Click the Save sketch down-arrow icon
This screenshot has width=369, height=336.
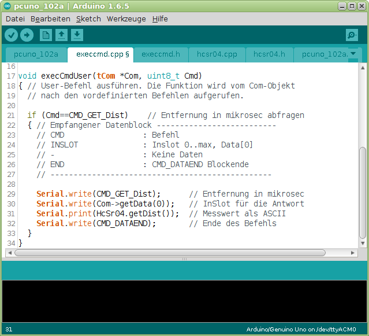click(77, 35)
